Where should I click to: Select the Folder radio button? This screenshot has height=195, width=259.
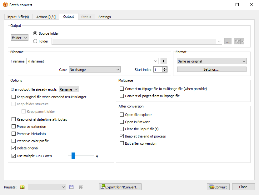[35, 41]
